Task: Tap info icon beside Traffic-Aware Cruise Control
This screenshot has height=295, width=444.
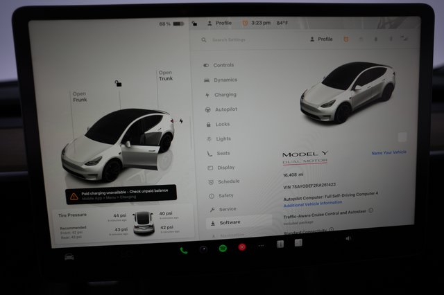Action: pos(370,211)
